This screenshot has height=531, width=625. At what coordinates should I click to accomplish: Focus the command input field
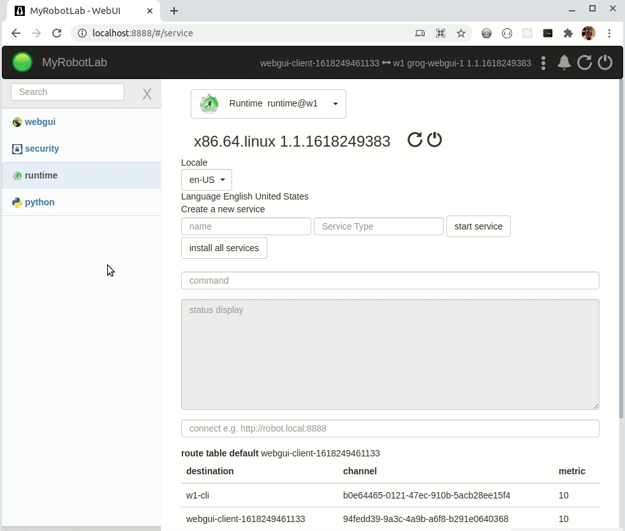[x=390, y=280]
